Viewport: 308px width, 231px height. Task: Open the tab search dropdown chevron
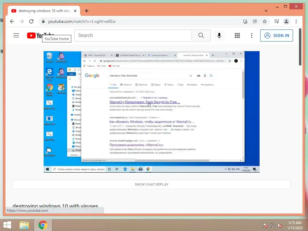point(266,11)
